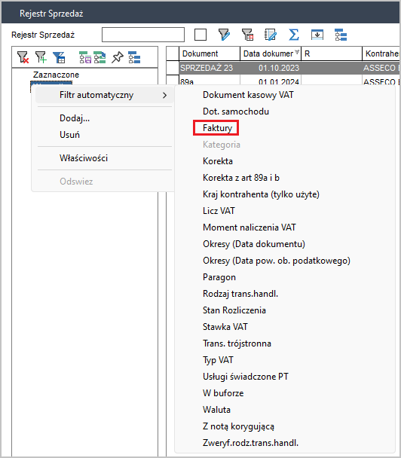This screenshot has width=401, height=458.
Task: Choose Stawka VAT in the submenu
Action: click(x=225, y=327)
